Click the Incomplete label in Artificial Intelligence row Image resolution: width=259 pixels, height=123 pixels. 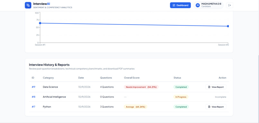click(220, 97)
